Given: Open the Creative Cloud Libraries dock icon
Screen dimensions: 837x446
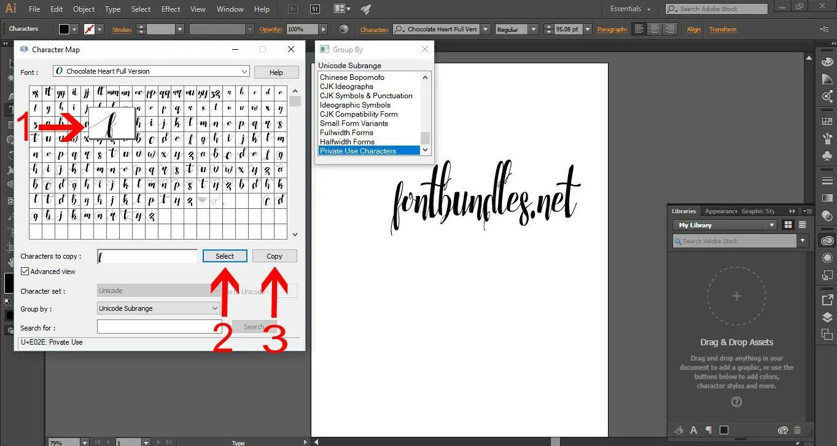Looking at the screenshot, I should point(827,240).
